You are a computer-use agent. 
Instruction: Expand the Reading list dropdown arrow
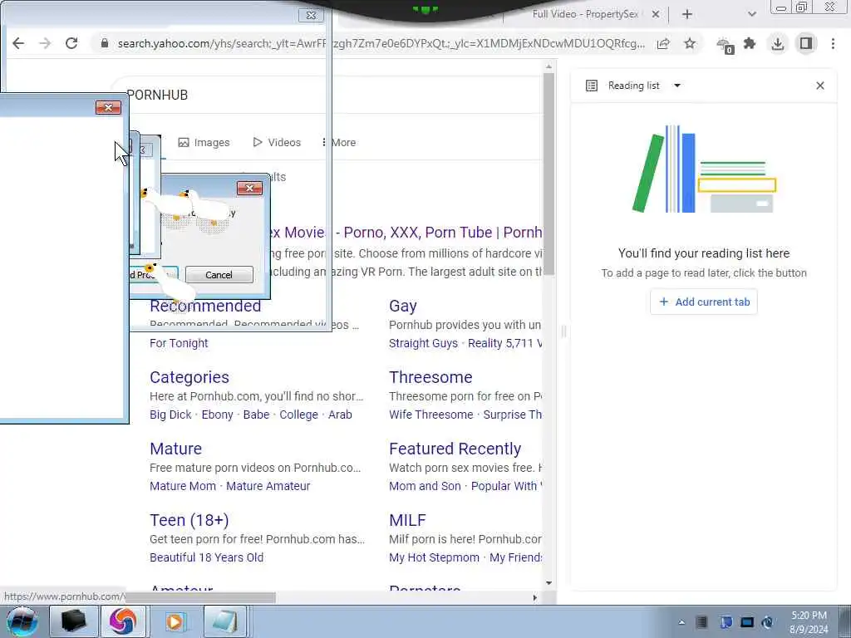click(x=676, y=86)
